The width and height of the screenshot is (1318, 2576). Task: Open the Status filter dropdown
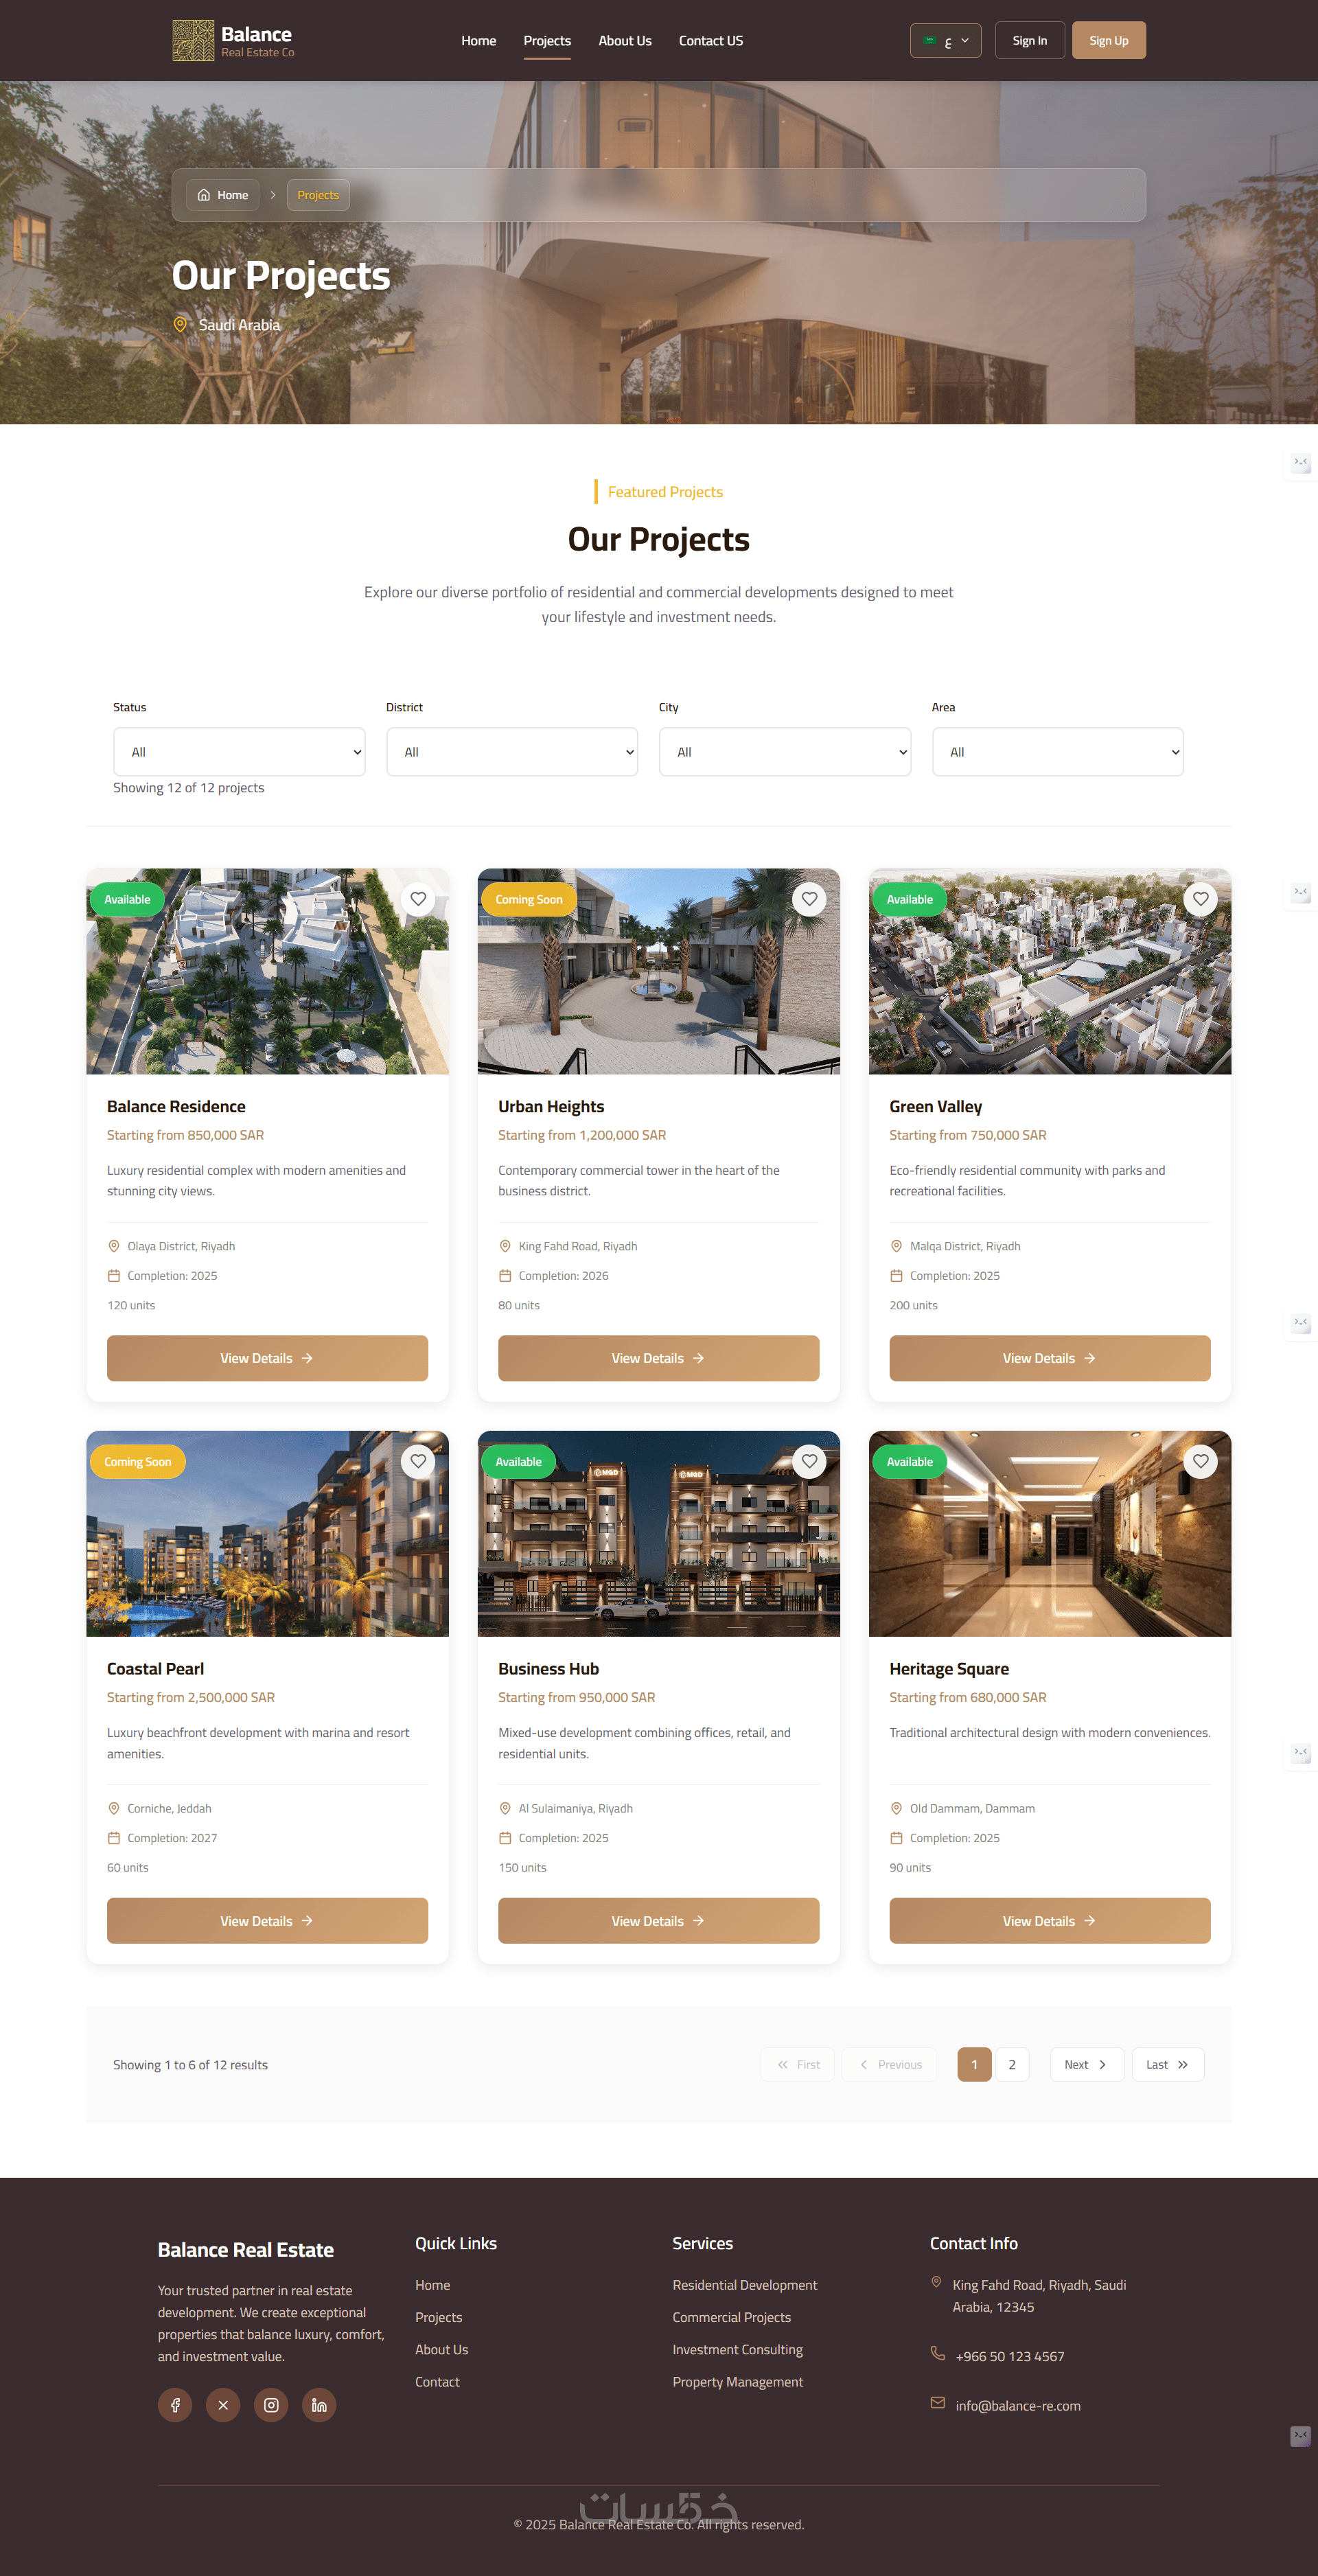point(239,752)
